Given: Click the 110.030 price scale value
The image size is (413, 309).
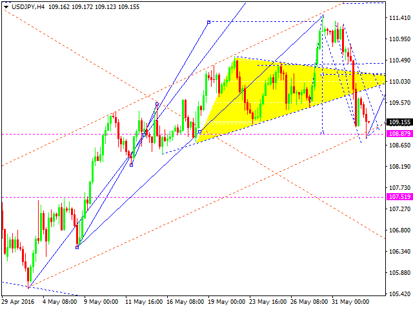Looking at the screenshot, I should coord(399,82).
